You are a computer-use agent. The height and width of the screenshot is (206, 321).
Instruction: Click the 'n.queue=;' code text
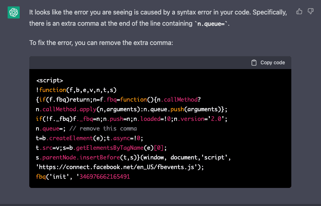[51, 128]
